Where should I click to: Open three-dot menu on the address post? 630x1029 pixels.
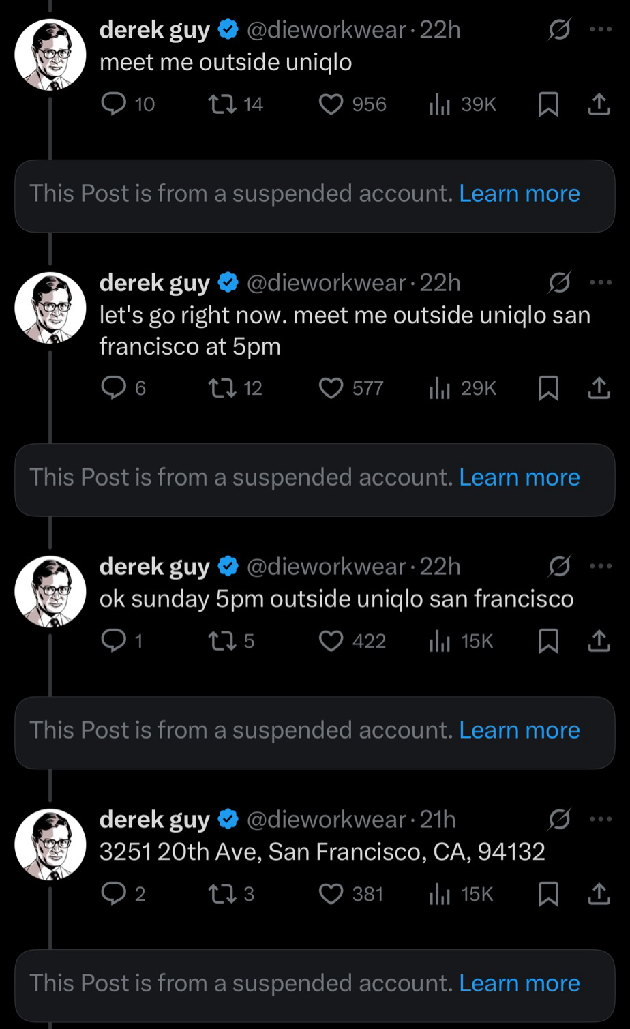click(x=601, y=819)
